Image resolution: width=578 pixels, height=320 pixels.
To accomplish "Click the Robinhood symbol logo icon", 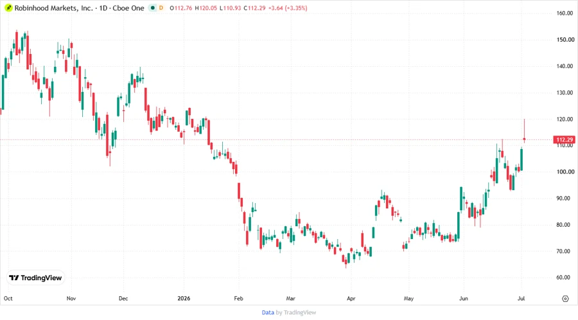I will coord(8,8).
